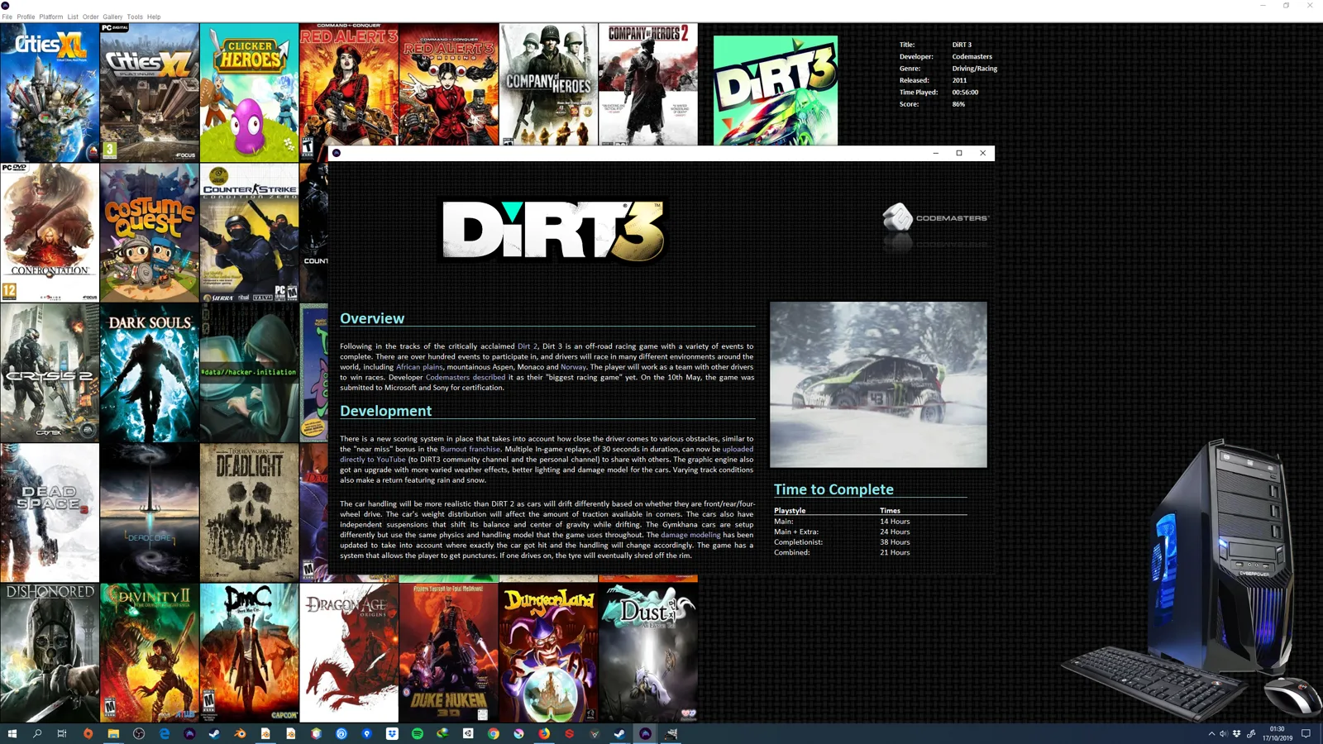The width and height of the screenshot is (1323, 744).
Task: Open the File menu
Action: 7,17
